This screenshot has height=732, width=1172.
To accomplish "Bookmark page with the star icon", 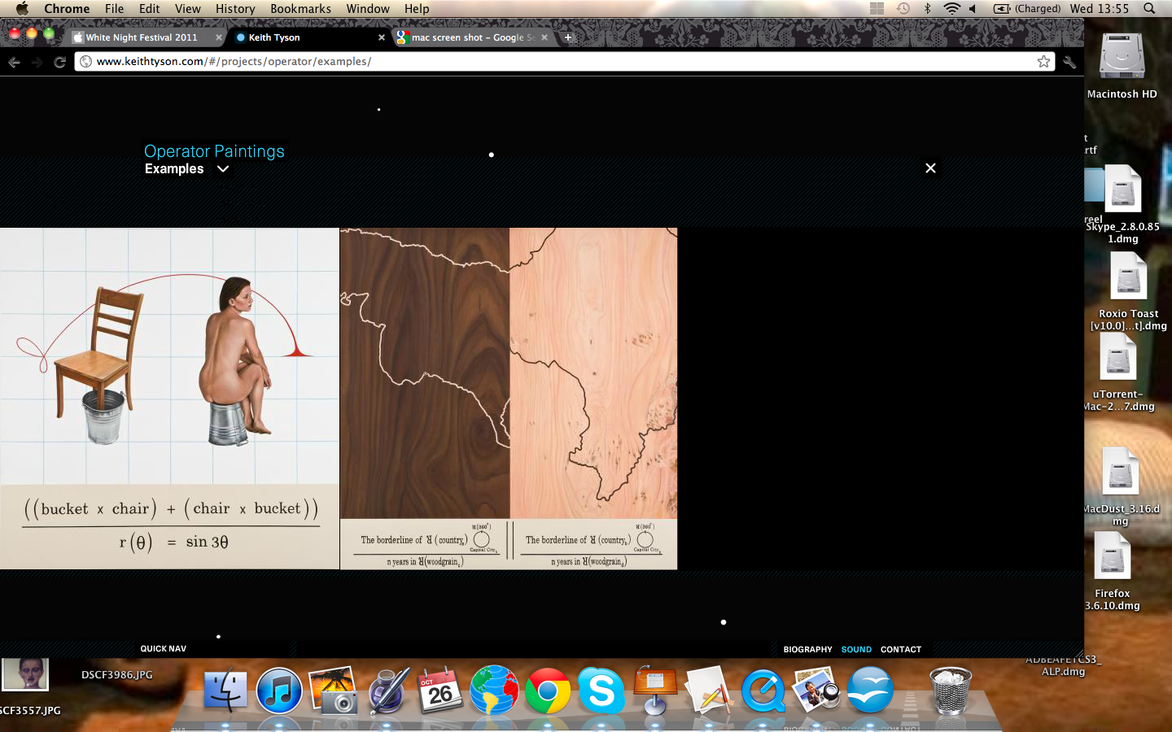I will [1043, 62].
